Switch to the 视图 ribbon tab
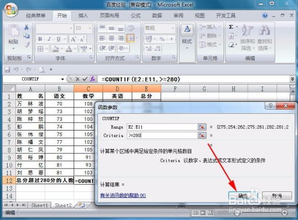298x220 pixels. [x=200, y=16]
